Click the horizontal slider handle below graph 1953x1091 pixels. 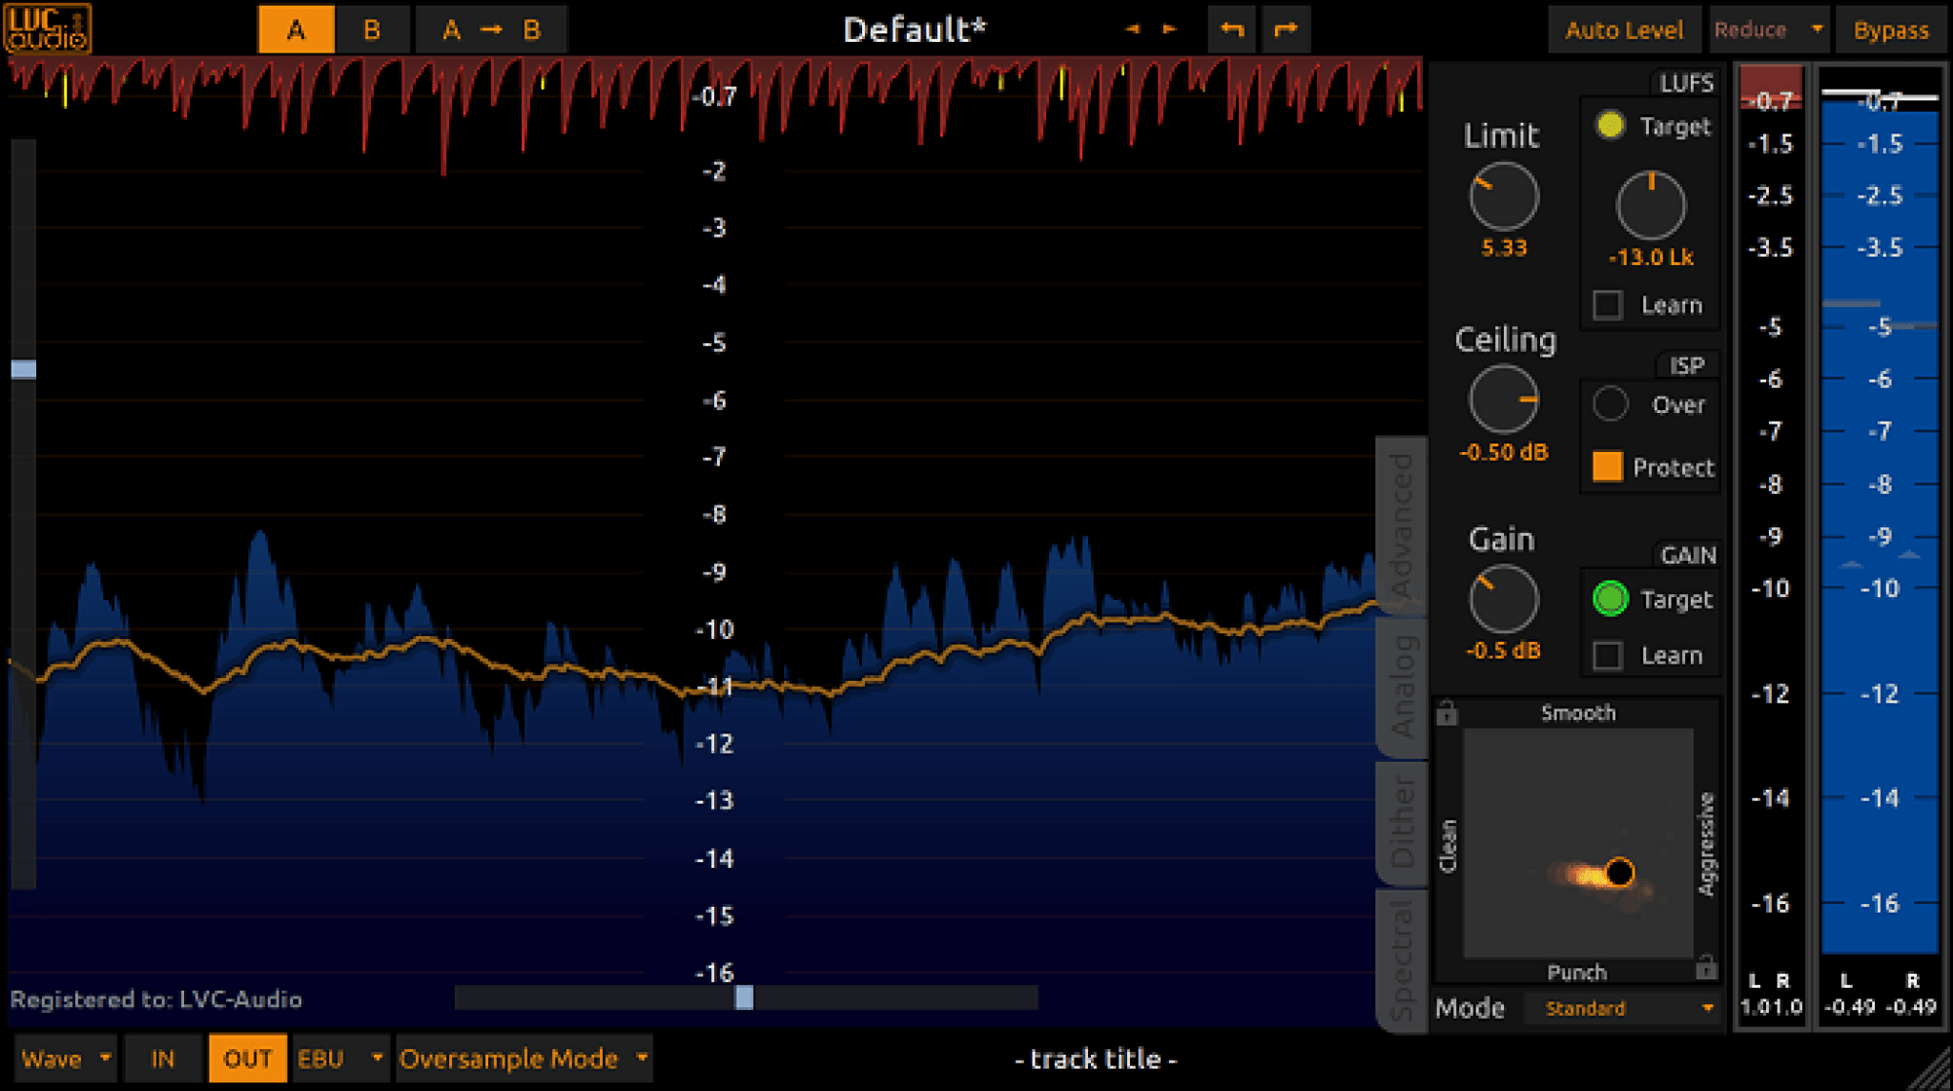[744, 998]
